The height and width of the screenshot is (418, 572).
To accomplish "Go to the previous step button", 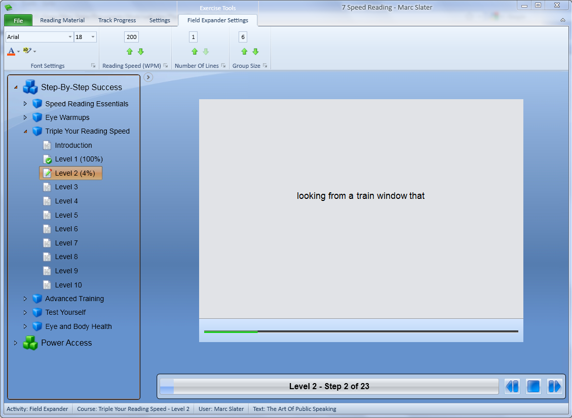I will click(512, 387).
